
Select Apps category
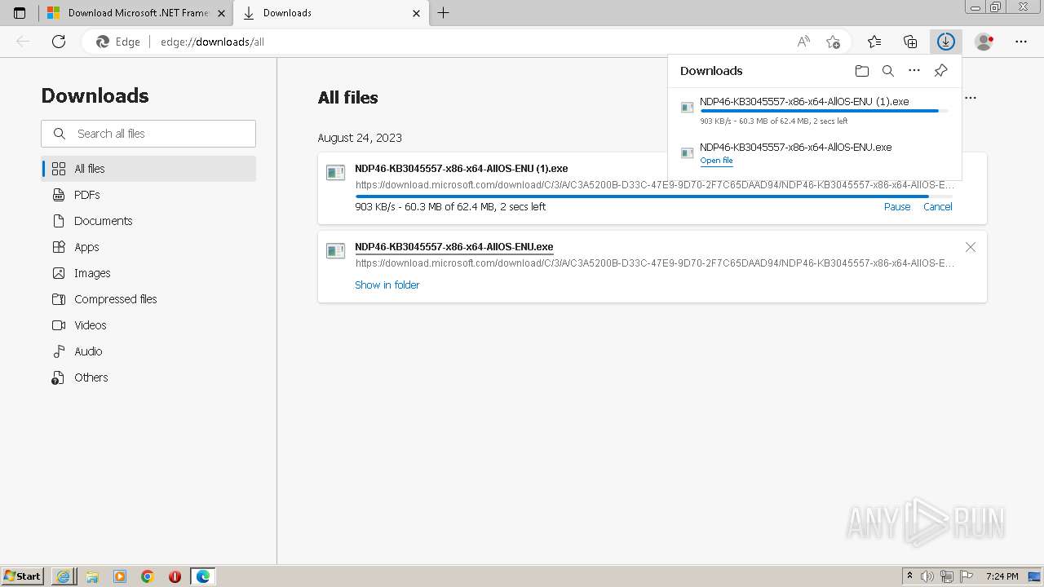pyautogui.click(x=148, y=247)
